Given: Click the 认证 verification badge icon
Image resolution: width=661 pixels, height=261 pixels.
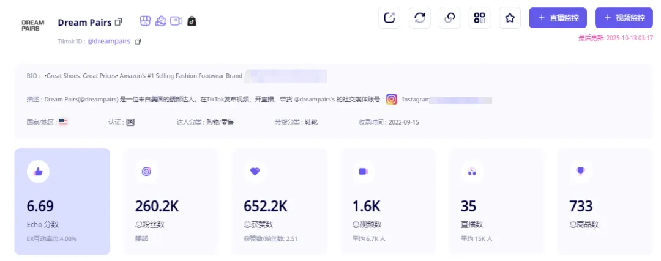Looking at the screenshot, I should (130, 122).
